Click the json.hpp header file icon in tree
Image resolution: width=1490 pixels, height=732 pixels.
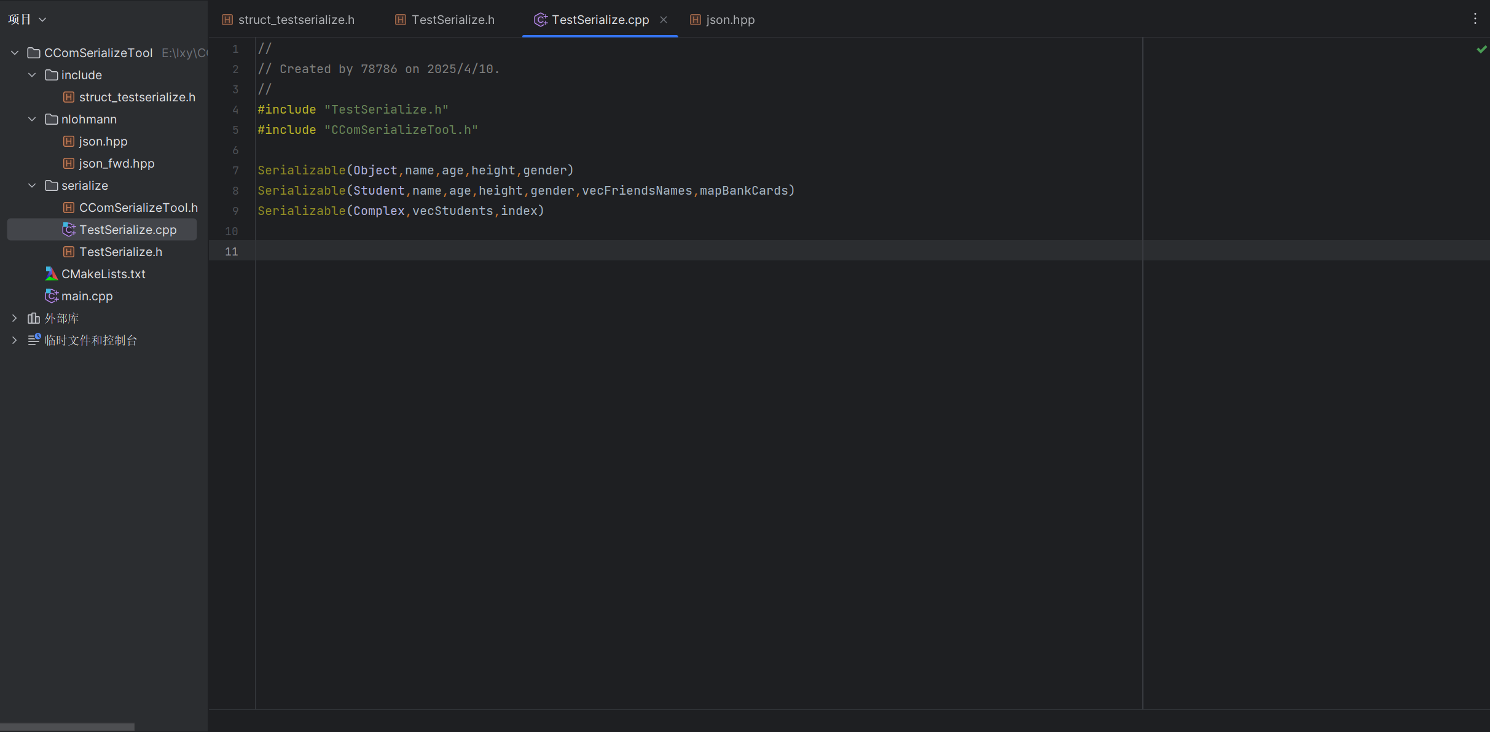pos(69,141)
